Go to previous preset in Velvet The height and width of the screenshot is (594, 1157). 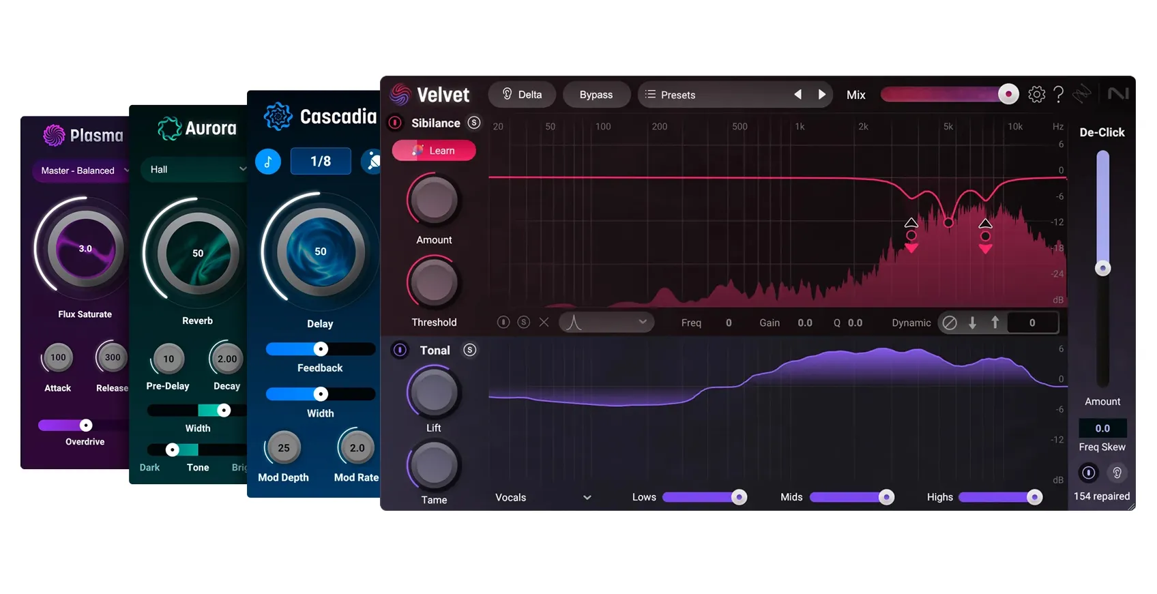click(797, 94)
